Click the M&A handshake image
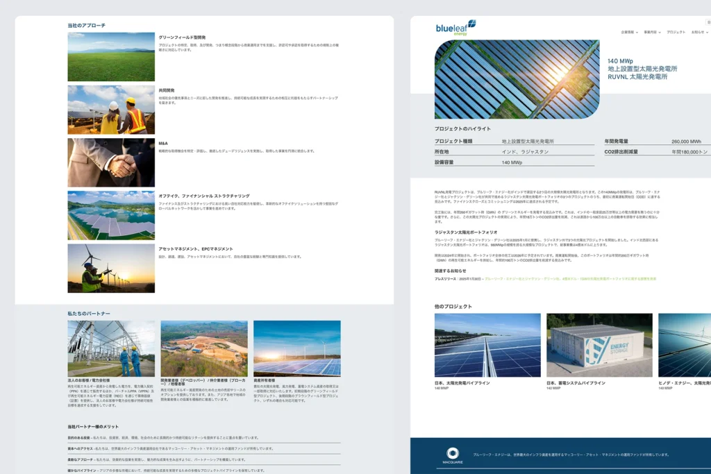Image resolution: width=711 pixels, height=474 pixels. pos(111,162)
